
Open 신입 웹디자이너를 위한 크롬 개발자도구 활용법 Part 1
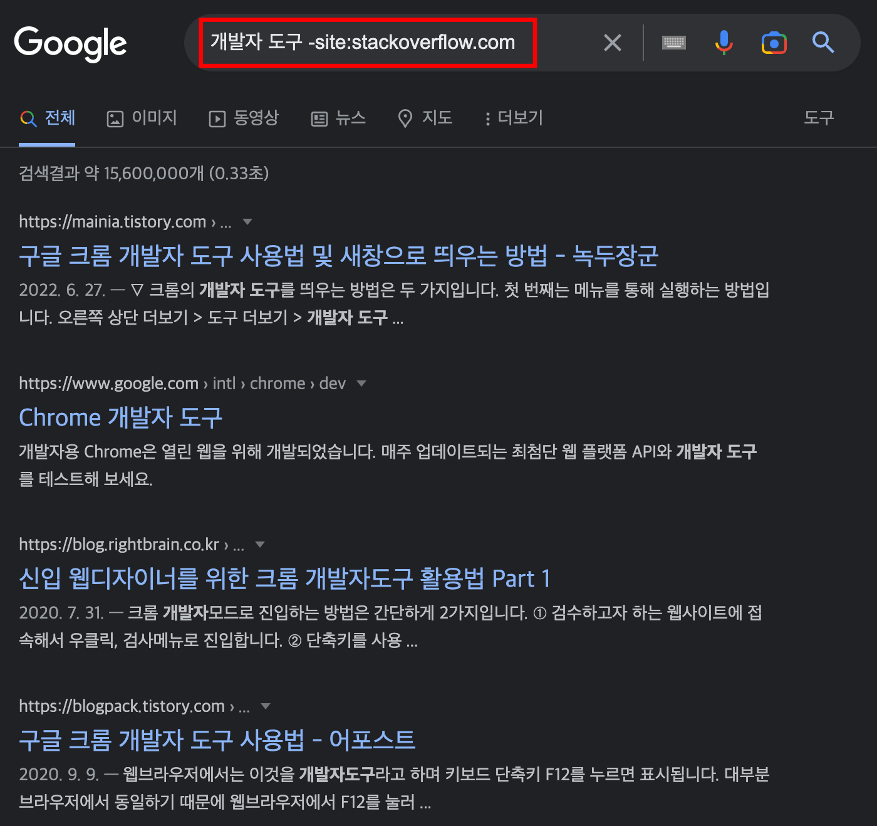click(284, 578)
